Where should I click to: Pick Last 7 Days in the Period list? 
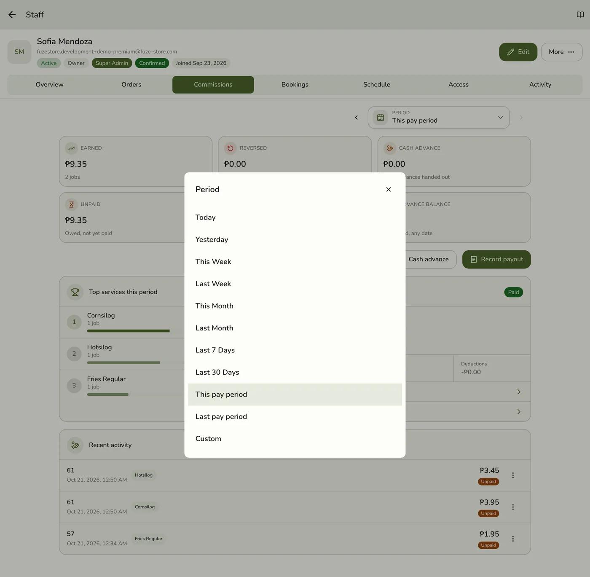(x=295, y=350)
